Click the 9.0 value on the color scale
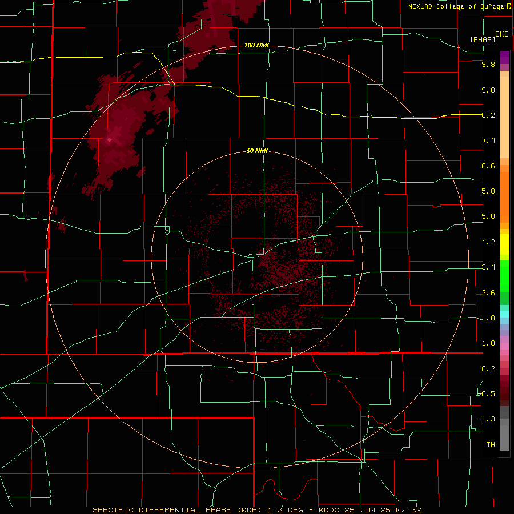This screenshot has width=514, height=514. tap(488, 90)
